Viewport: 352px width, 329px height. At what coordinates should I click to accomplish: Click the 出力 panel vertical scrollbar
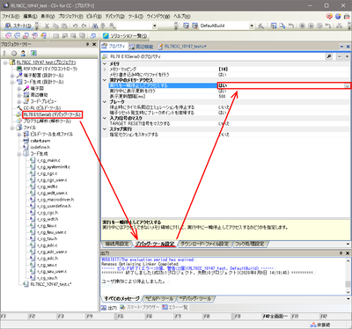(x=348, y=276)
